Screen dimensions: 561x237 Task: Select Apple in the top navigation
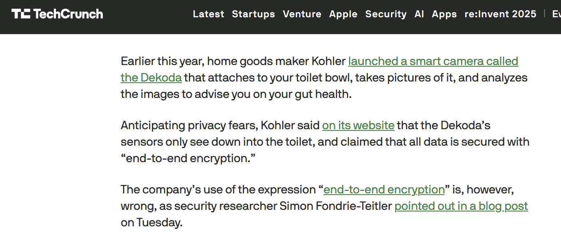(343, 14)
